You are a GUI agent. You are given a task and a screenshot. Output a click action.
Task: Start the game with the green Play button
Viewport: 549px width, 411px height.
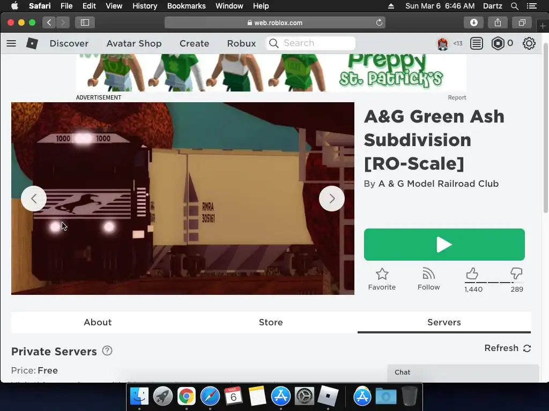pyautogui.click(x=444, y=244)
